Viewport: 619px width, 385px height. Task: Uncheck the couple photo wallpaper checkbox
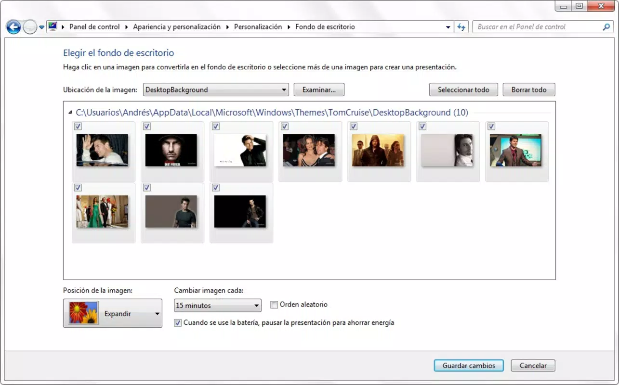(285, 127)
